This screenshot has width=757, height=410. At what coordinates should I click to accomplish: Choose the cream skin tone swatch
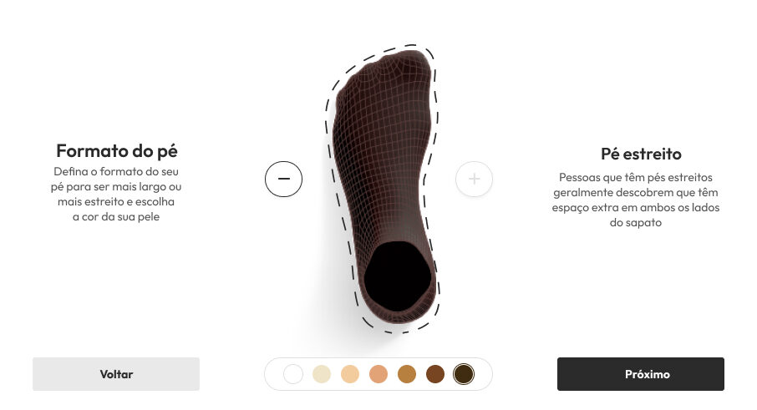pyautogui.click(x=322, y=374)
